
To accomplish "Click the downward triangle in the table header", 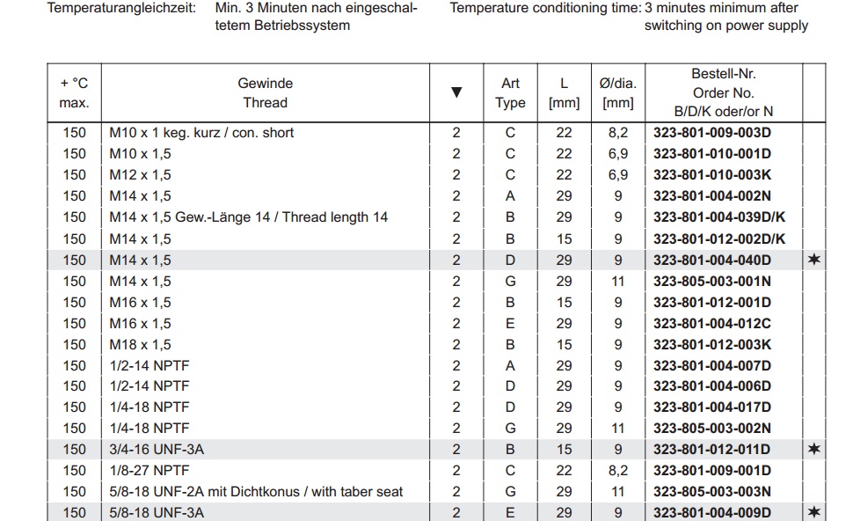I will click(x=456, y=92).
